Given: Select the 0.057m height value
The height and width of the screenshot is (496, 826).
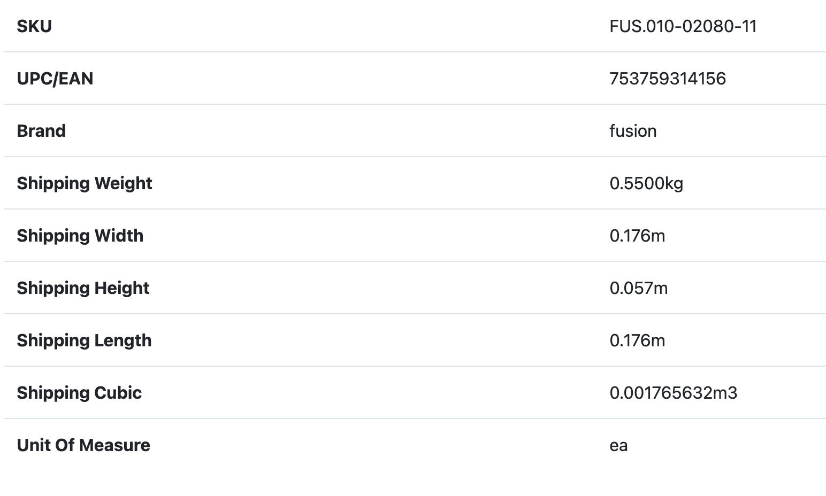Looking at the screenshot, I should [x=638, y=288].
